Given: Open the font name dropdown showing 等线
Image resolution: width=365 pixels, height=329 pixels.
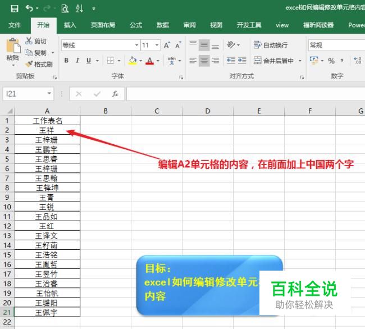Looking at the screenshot, I should pyautogui.click(x=136, y=45).
